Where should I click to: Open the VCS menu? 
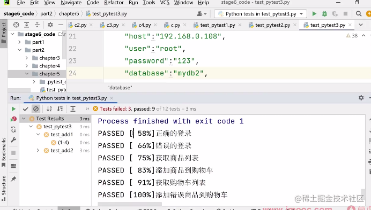(x=165, y=3)
